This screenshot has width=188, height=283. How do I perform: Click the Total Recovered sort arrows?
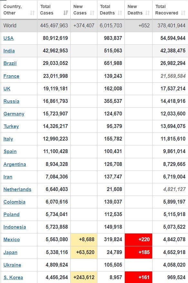tap(183, 13)
